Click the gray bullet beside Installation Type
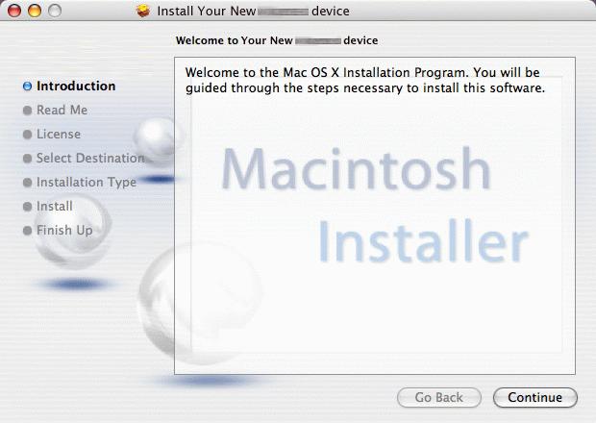The width and height of the screenshot is (596, 423). 27,183
